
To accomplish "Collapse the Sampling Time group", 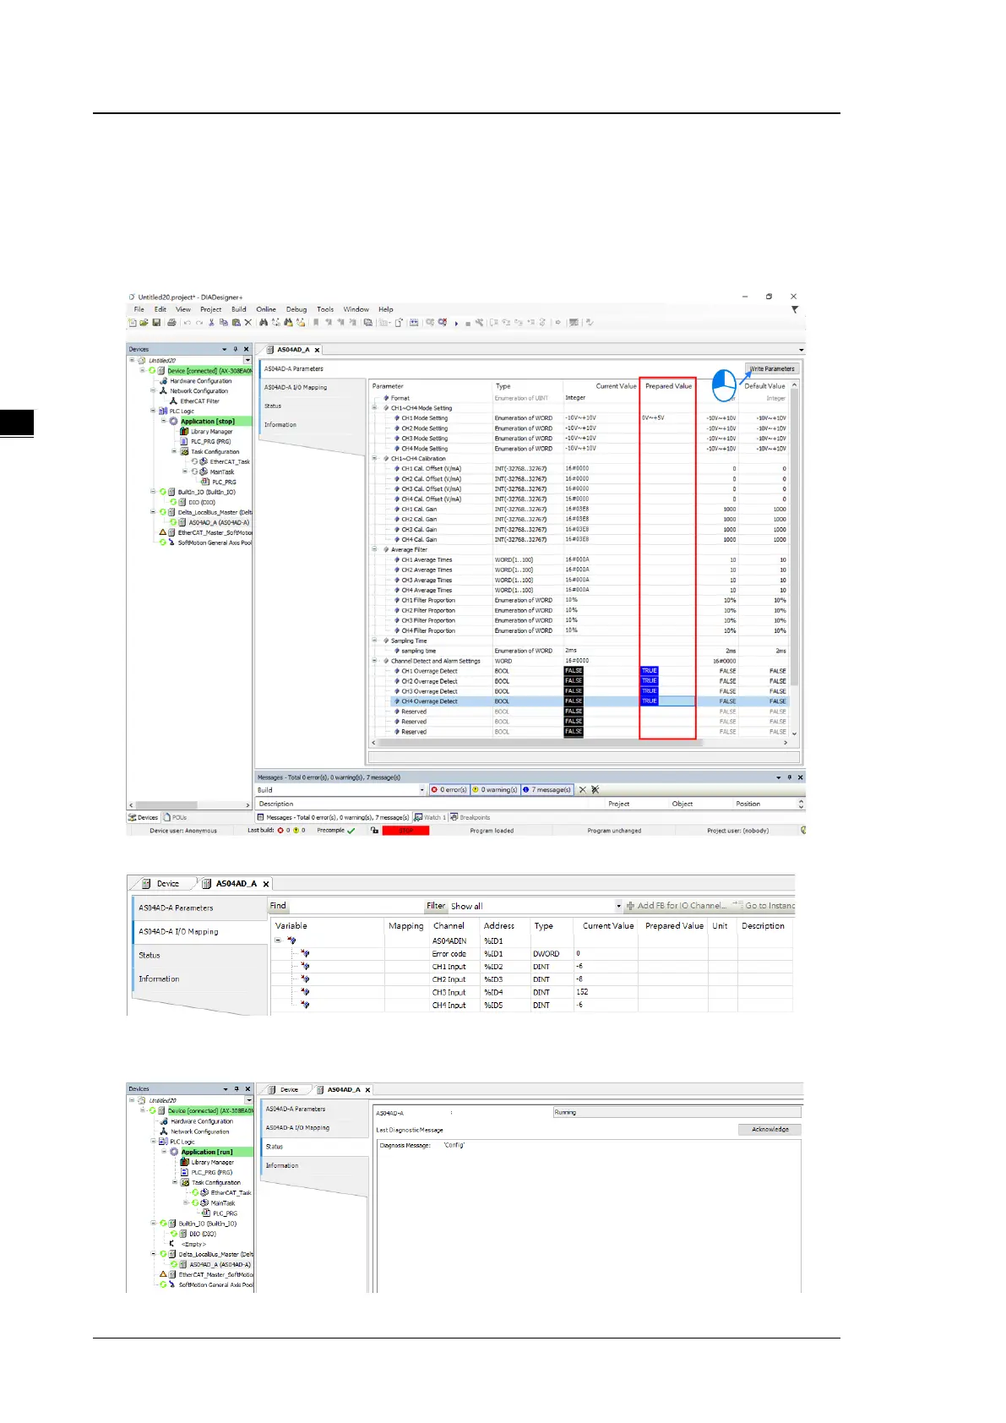I will coord(374,641).
